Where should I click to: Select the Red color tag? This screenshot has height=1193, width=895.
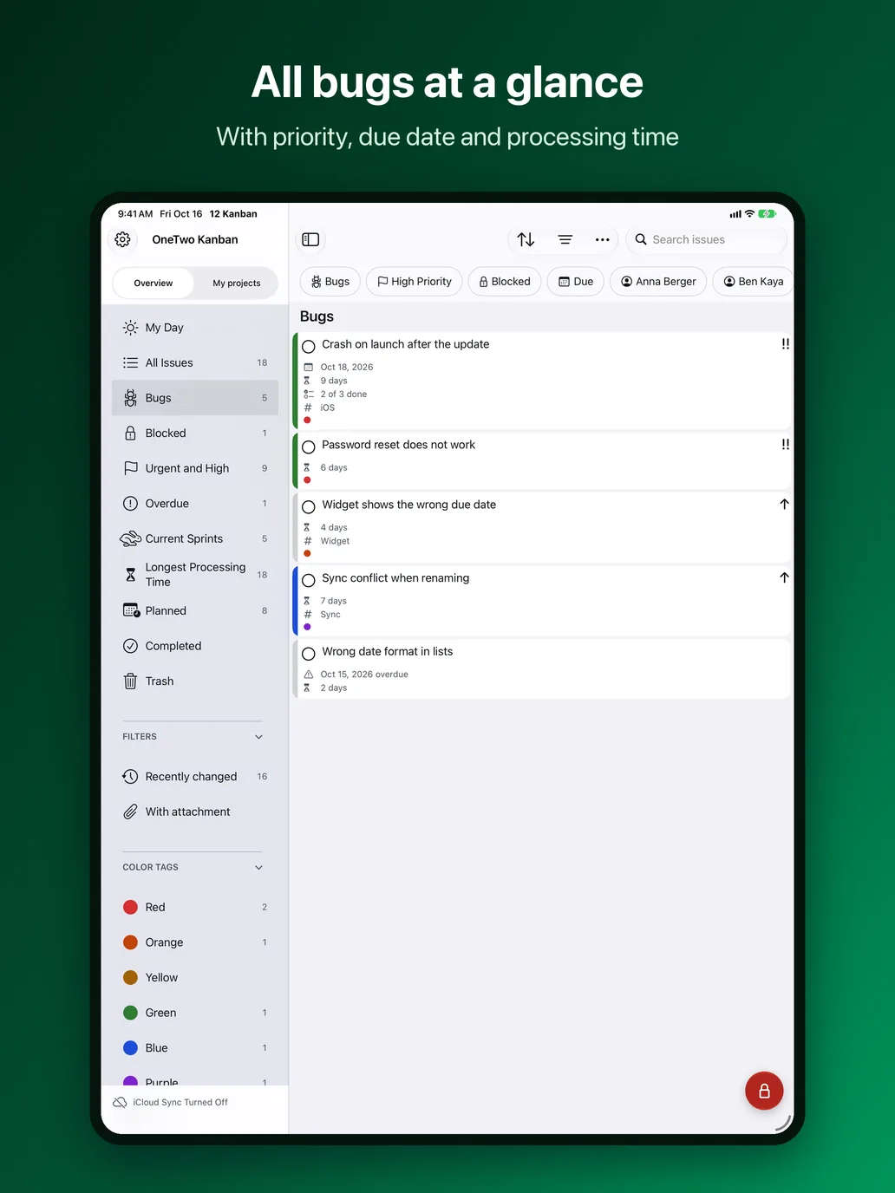click(195, 907)
